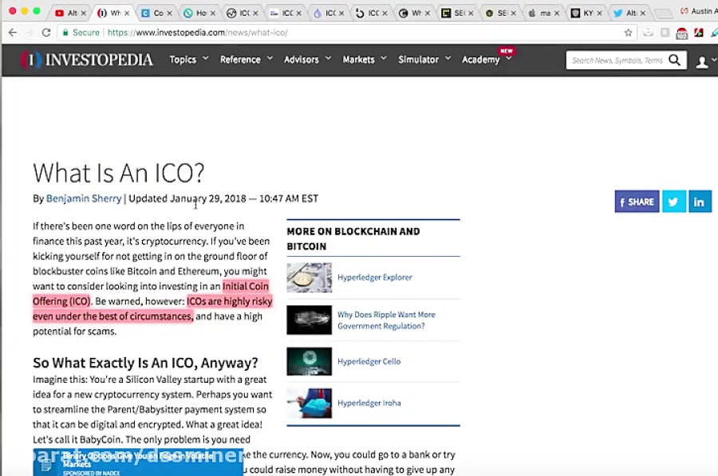
Task: Click the Hyperledger Cello thumbnail image
Action: pyautogui.click(x=309, y=361)
